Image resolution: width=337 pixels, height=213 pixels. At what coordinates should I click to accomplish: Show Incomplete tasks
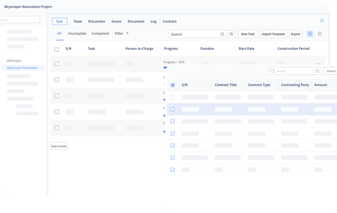tap(77, 33)
